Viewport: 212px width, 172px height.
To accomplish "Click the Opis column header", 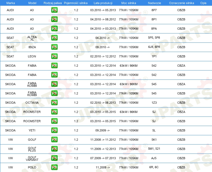I will pos(203,3).
